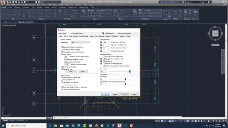The height and width of the screenshot is (128, 228).
Task: Click the Arc and circle smoothness drawing icon
Action: pos(101,42)
